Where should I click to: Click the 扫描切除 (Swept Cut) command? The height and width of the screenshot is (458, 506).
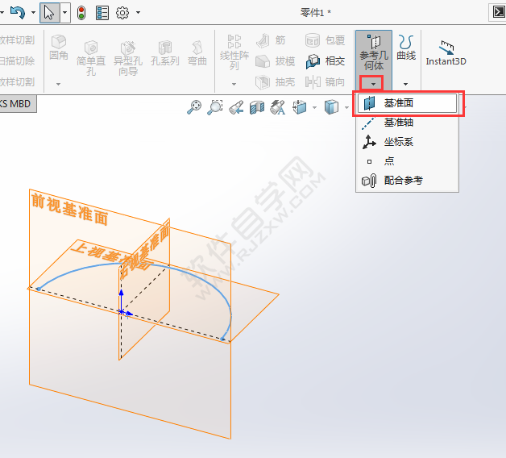[x=18, y=61]
